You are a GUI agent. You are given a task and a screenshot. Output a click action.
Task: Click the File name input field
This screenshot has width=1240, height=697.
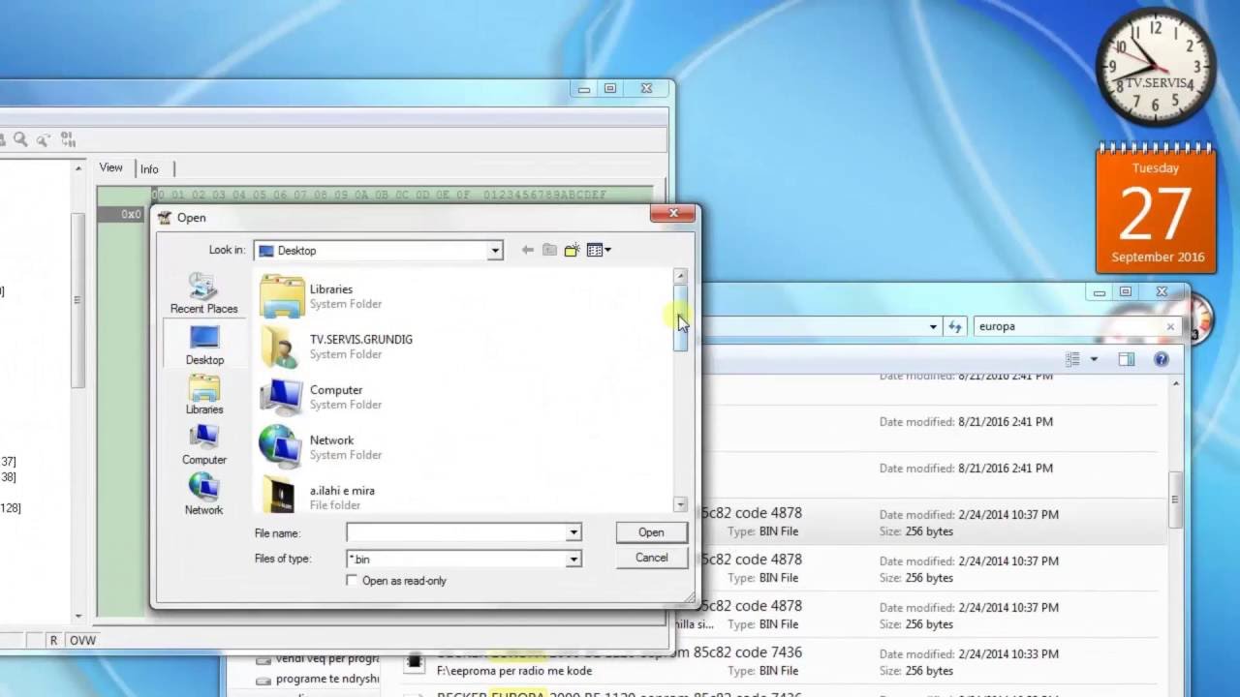tap(456, 532)
